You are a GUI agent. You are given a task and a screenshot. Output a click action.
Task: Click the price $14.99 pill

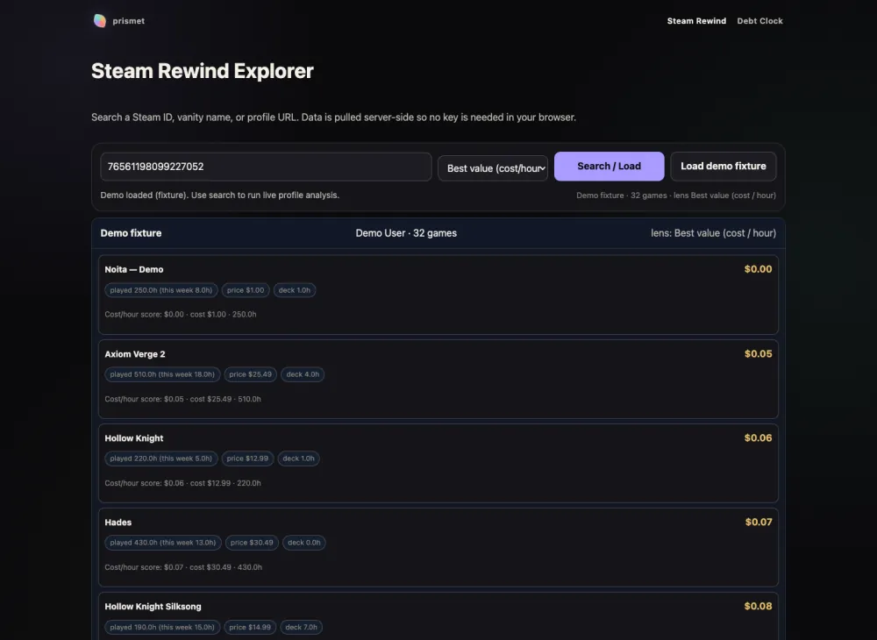[x=250, y=627]
